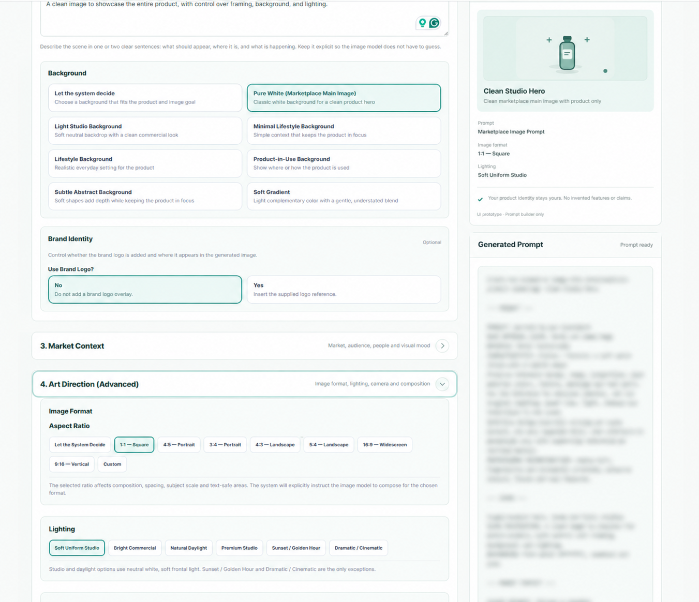Expand the Market Context section chevron

[442, 346]
